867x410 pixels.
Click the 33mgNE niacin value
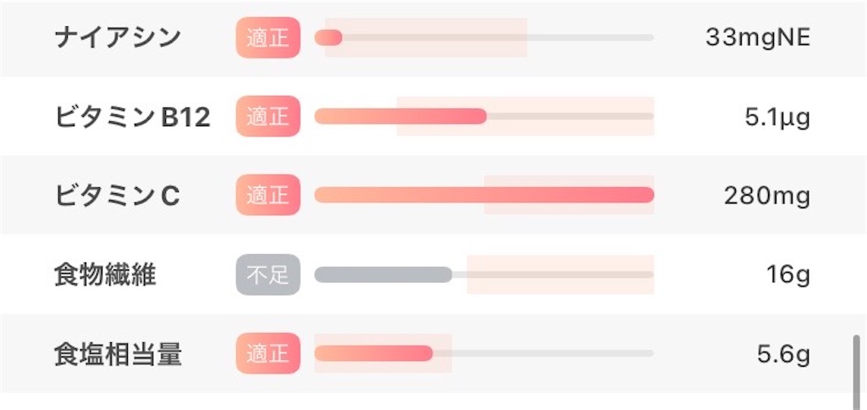click(758, 38)
